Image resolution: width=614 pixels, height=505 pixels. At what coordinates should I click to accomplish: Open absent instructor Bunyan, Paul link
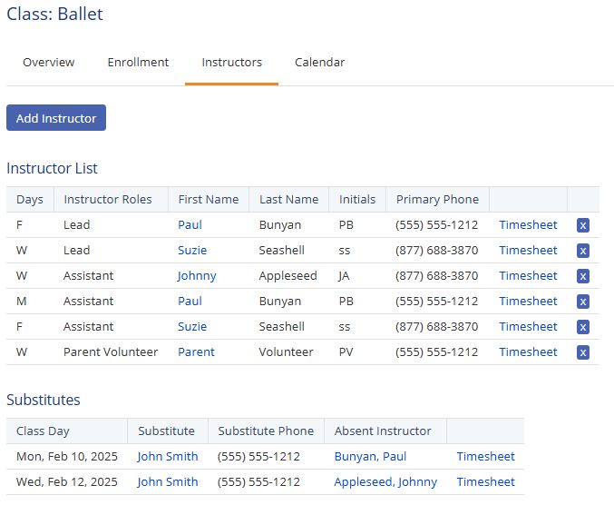click(x=370, y=457)
